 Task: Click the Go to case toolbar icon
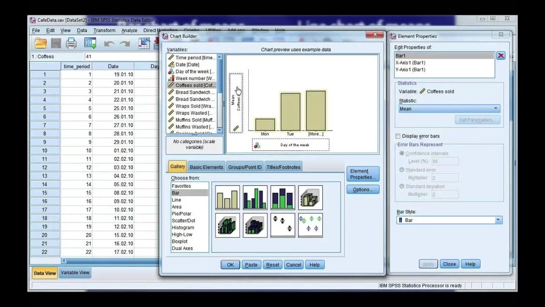(x=144, y=43)
